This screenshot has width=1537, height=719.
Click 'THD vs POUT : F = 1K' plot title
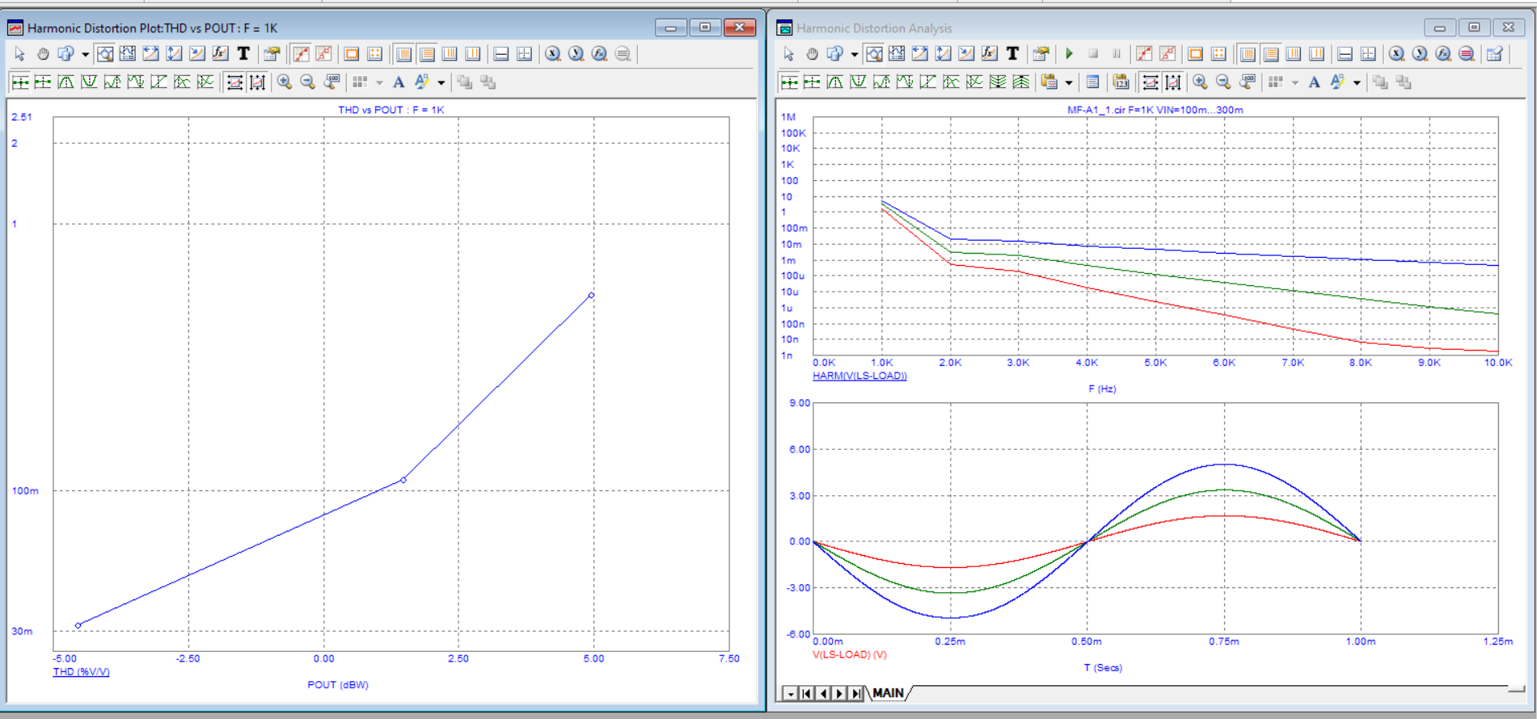pos(391,110)
